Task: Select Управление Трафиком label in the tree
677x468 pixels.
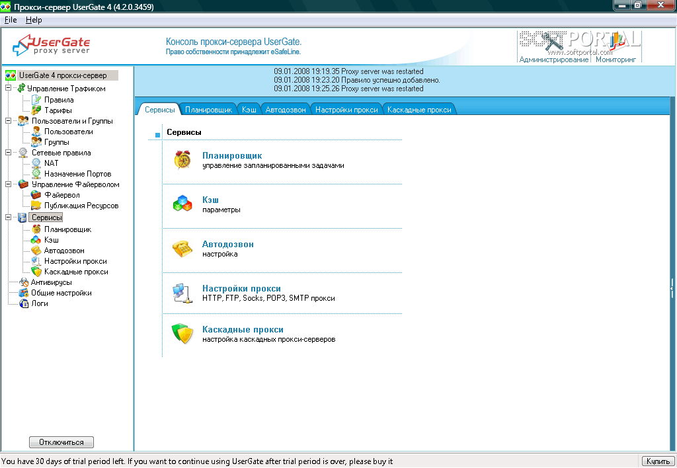Action: coord(66,89)
